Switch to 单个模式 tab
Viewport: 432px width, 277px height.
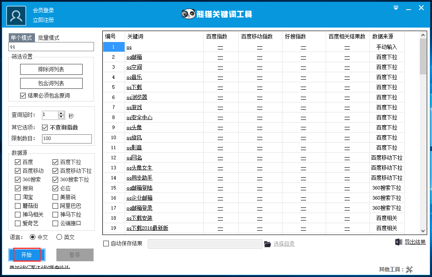[21, 38]
